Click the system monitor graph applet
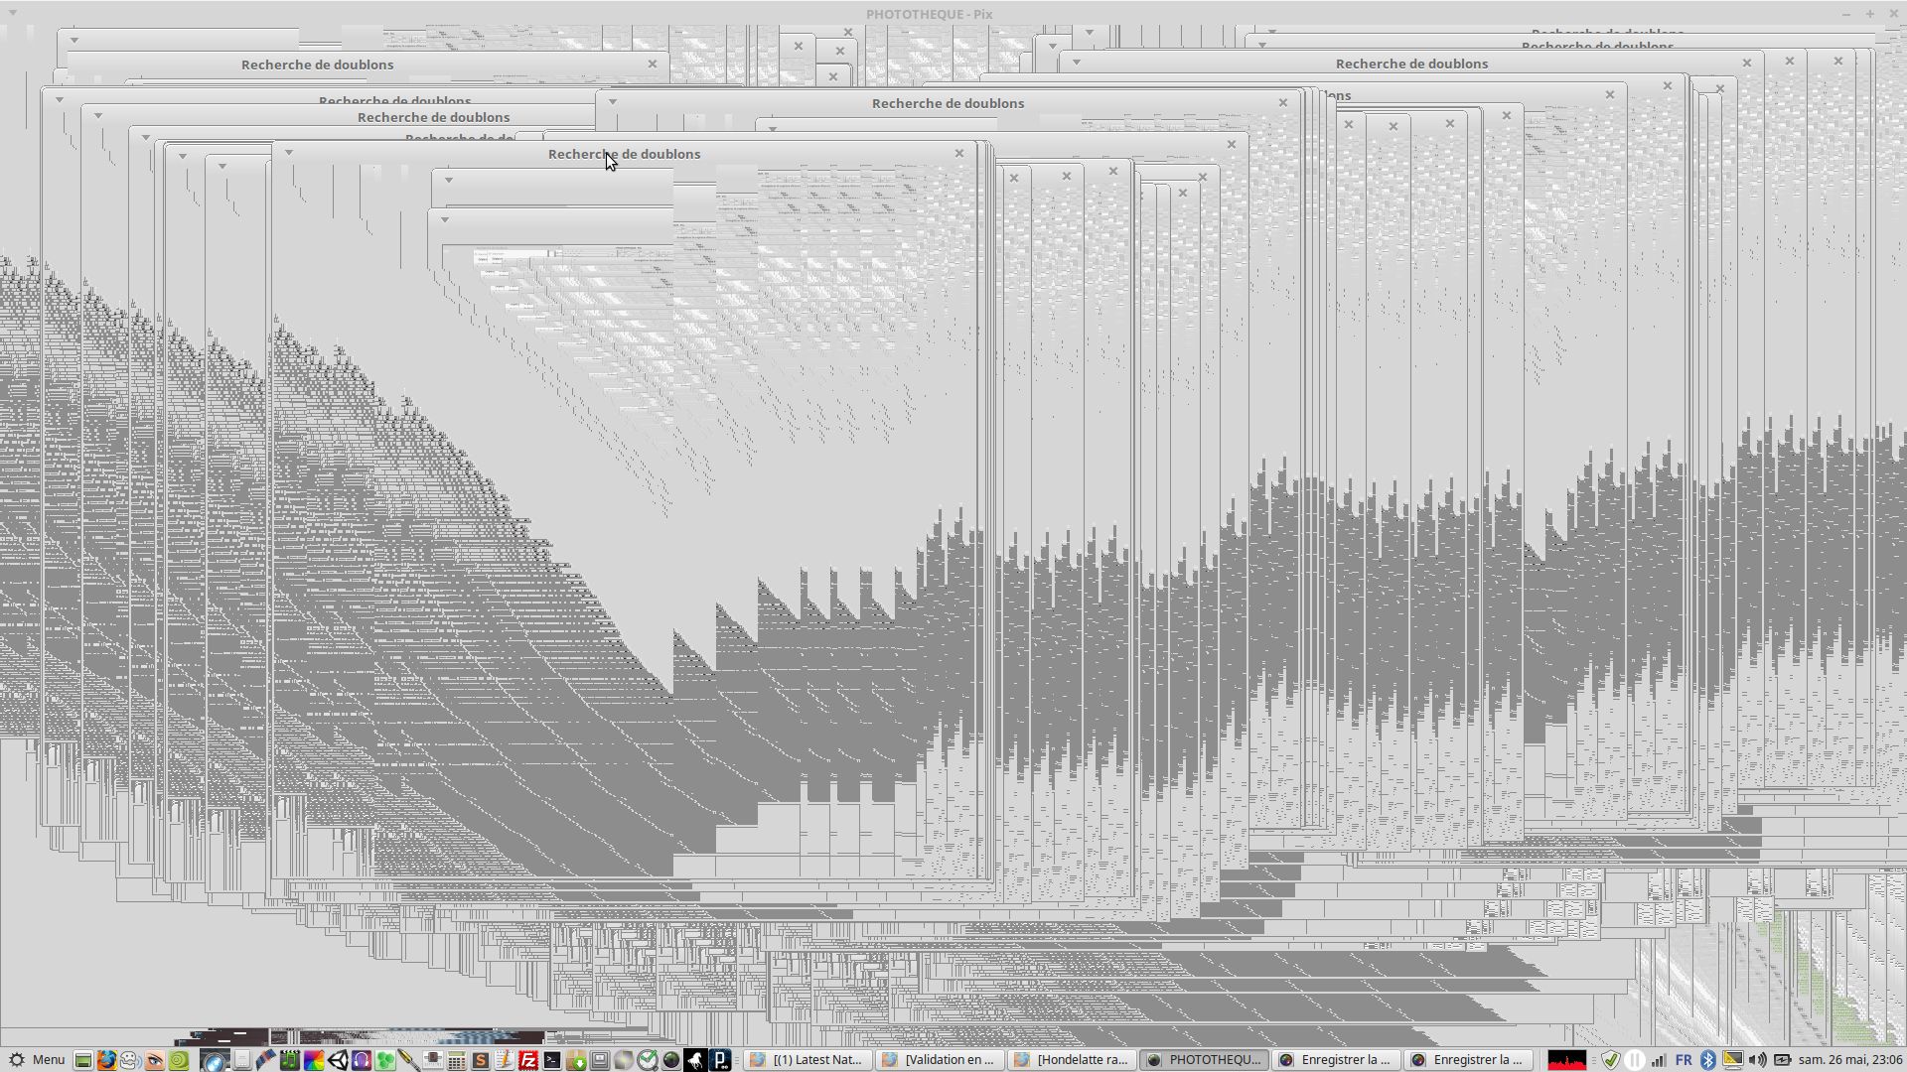1907x1072 pixels. click(1567, 1060)
